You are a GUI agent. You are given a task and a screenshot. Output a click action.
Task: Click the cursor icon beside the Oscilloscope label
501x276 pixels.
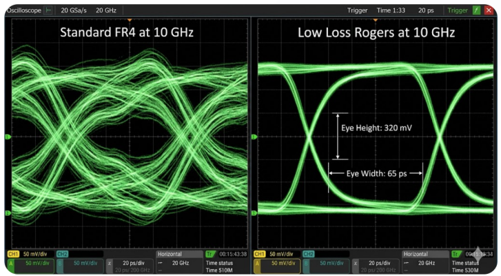[48, 10]
